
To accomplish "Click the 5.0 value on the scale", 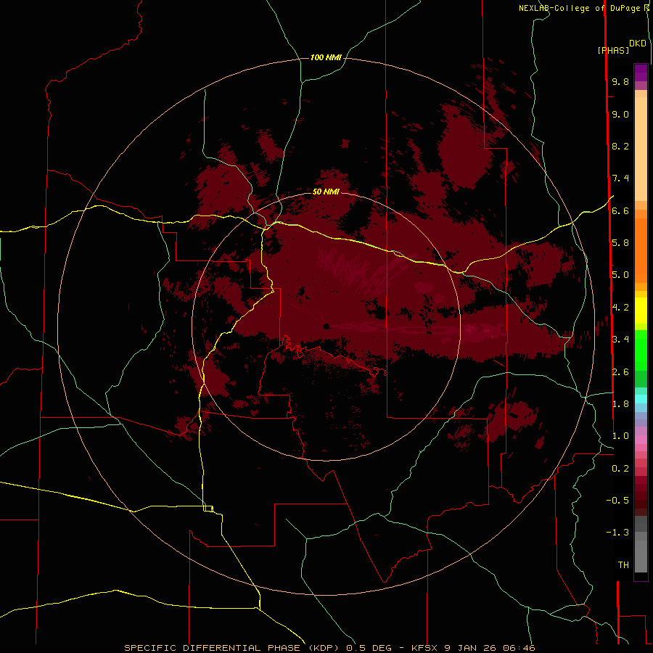I will (x=620, y=275).
